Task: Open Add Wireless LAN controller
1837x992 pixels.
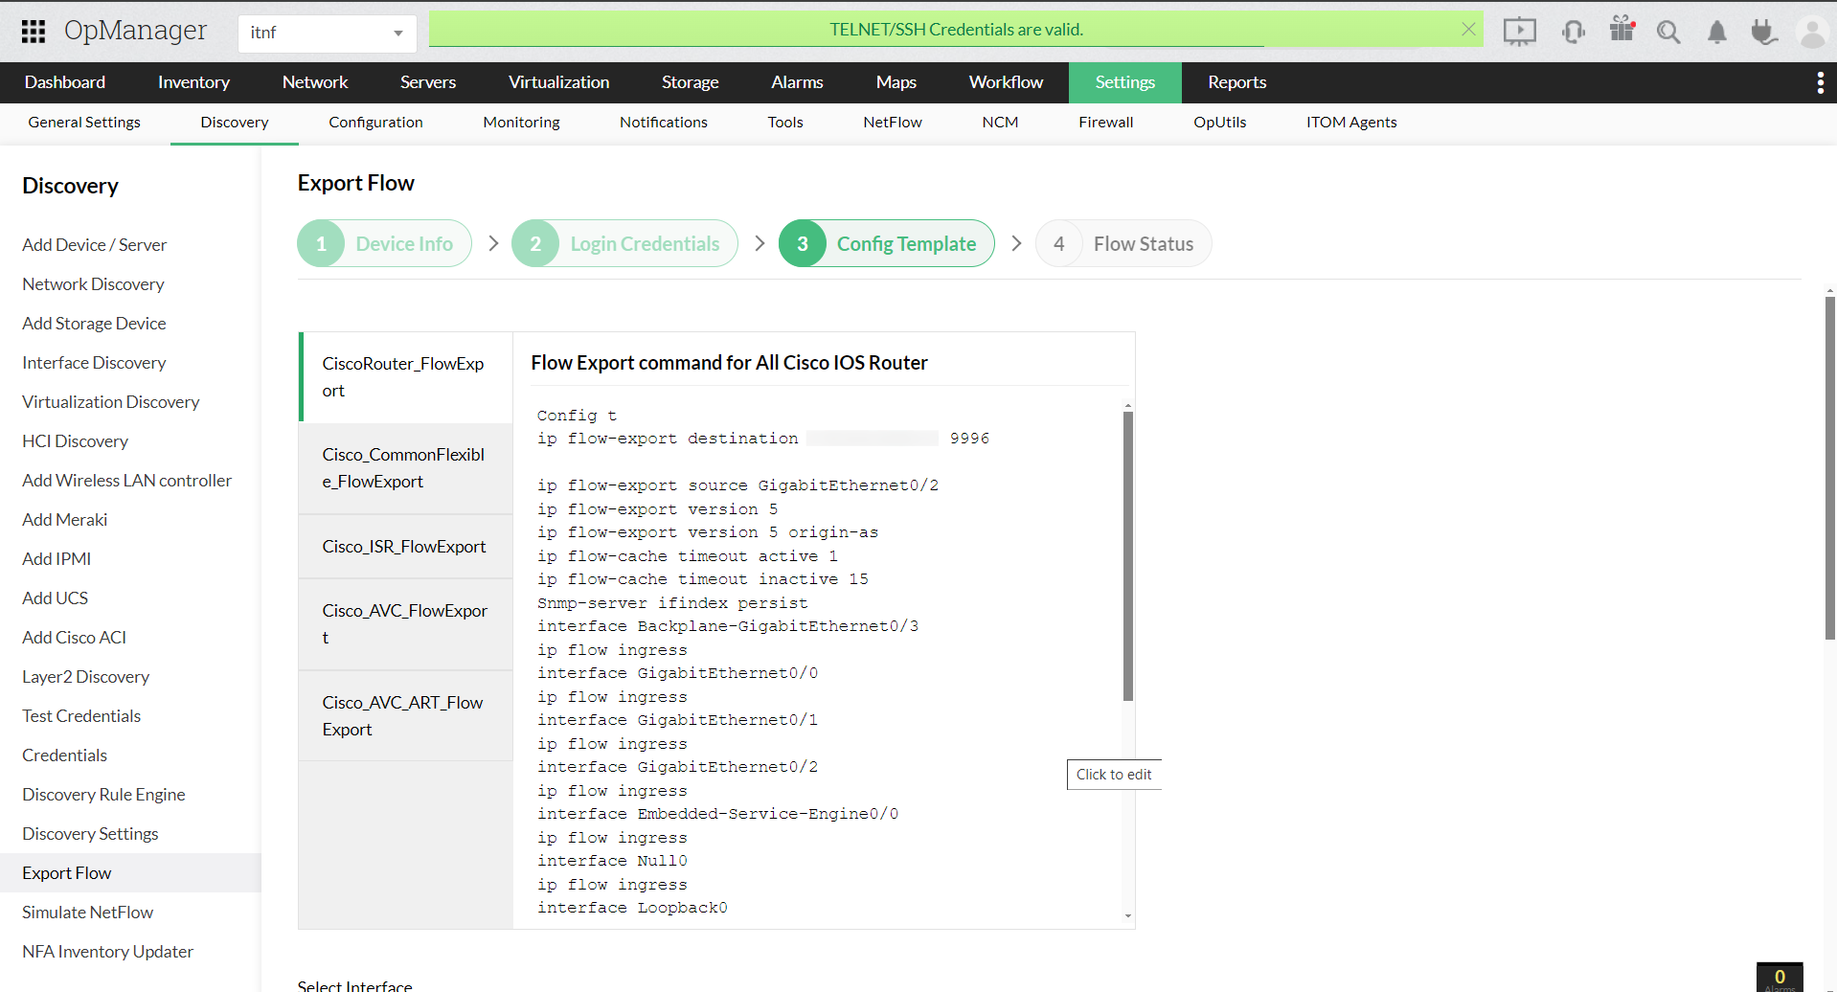Action: [126, 481]
